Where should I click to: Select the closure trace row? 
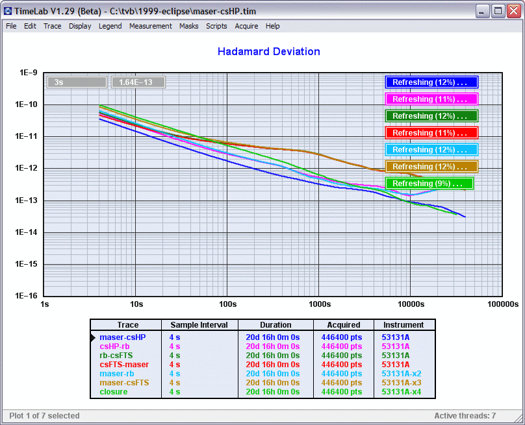click(x=262, y=391)
